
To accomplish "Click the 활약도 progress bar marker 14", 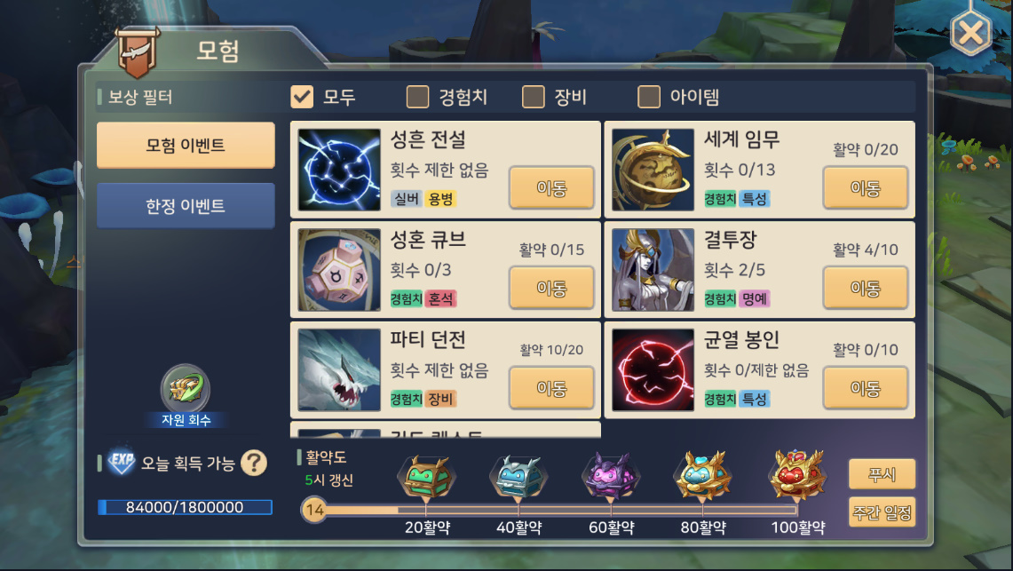I will click(x=314, y=510).
